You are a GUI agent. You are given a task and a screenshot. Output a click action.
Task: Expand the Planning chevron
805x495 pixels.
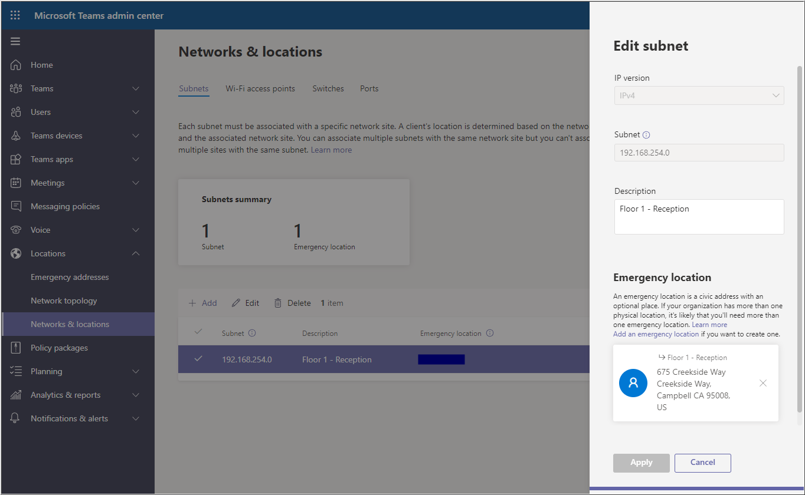[x=136, y=371]
